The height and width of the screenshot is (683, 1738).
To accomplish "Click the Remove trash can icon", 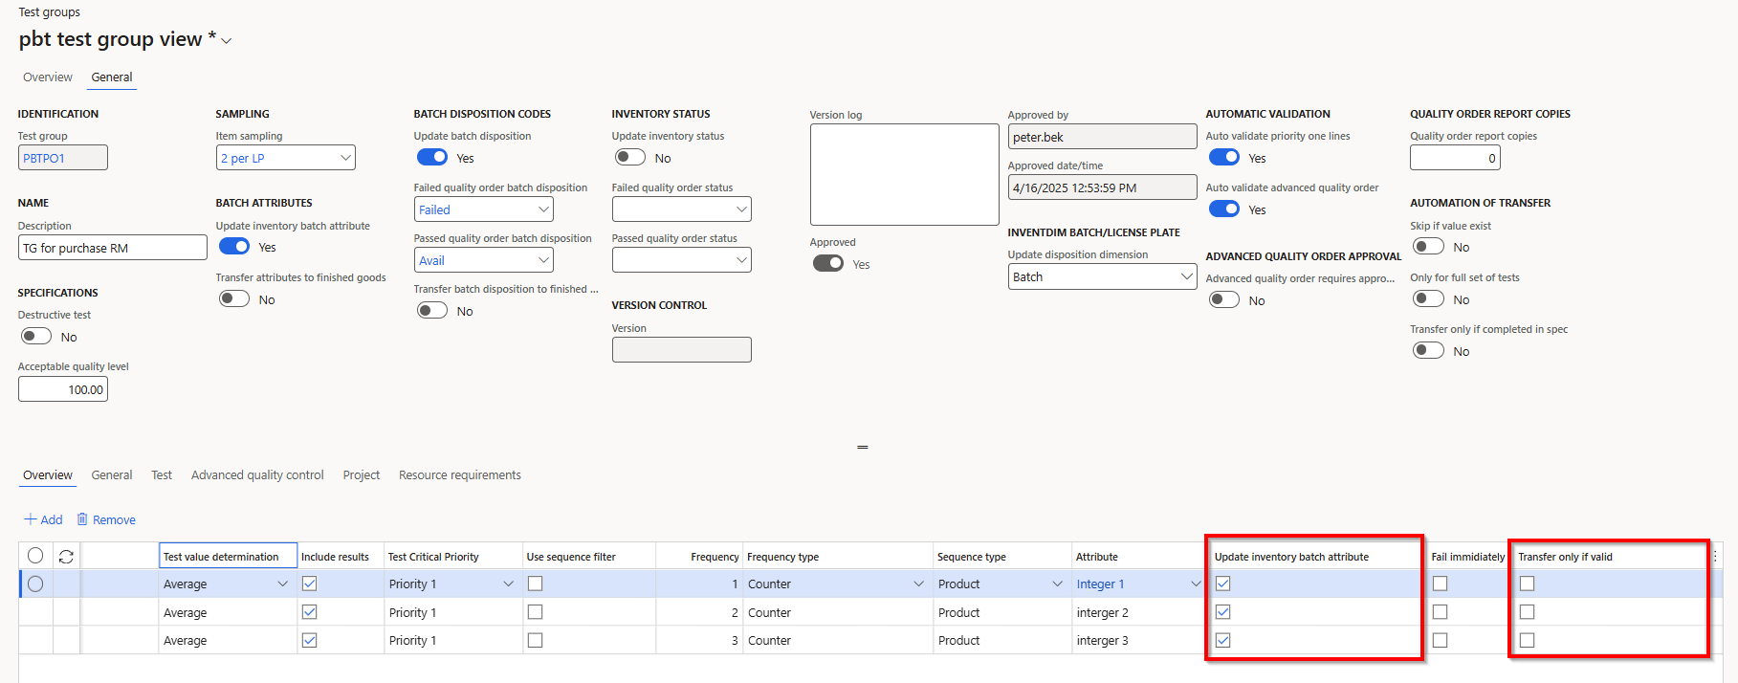I will (x=82, y=519).
